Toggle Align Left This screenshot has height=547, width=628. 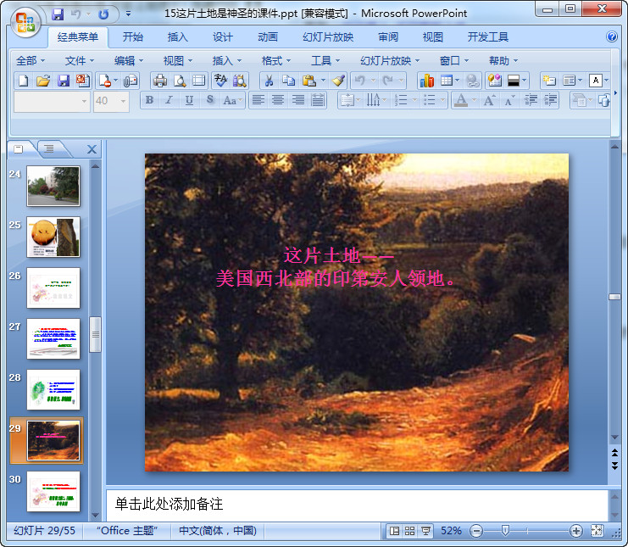pos(258,100)
